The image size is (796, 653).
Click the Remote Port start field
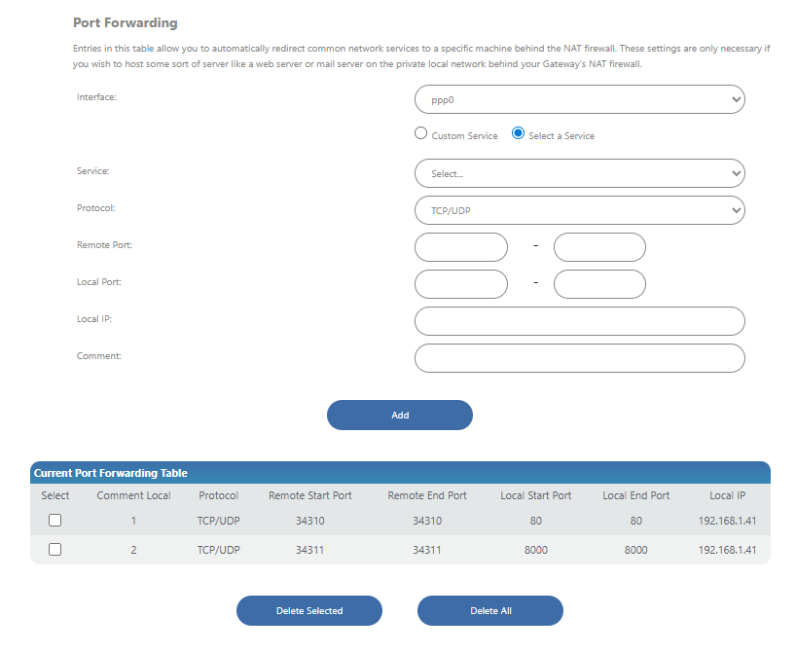tap(461, 247)
